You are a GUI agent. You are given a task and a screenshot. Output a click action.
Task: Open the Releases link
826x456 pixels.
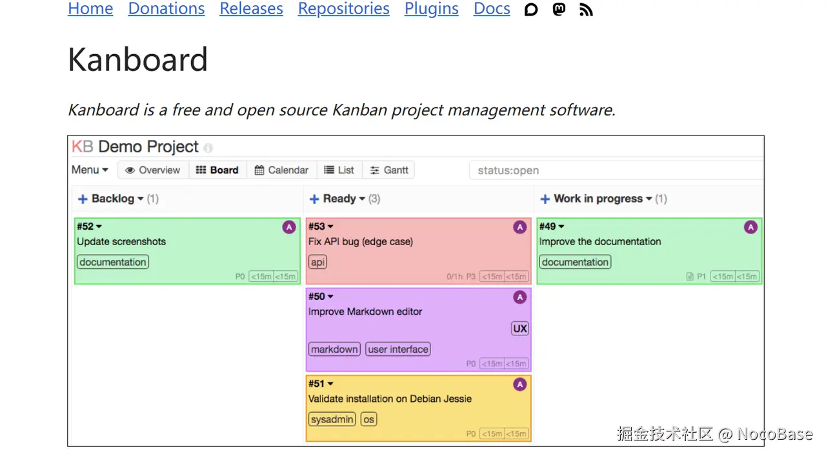pyautogui.click(x=251, y=9)
